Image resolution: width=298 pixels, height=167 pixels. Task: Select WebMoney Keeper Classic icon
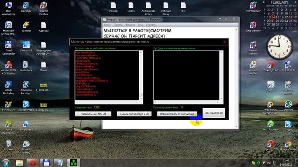point(271,107)
